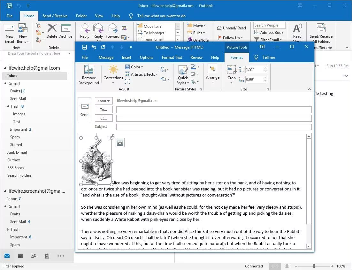Screen dimensions: 352x270
Task: Open the Follow Up dropdown
Action: tap(230, 38)
